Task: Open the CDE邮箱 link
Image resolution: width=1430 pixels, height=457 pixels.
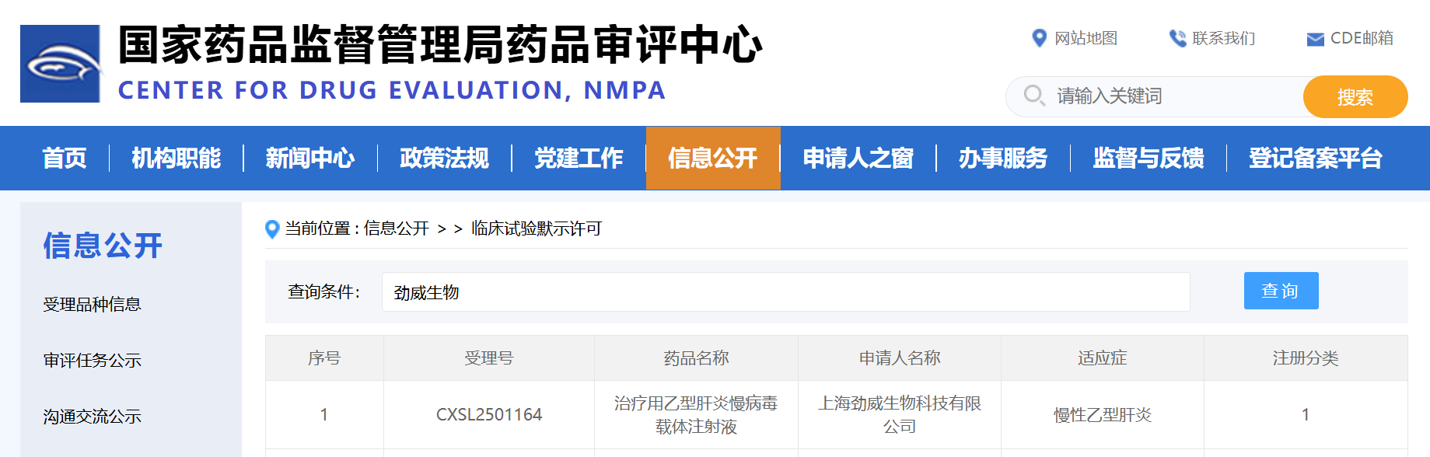Action: pos(1362,38)
